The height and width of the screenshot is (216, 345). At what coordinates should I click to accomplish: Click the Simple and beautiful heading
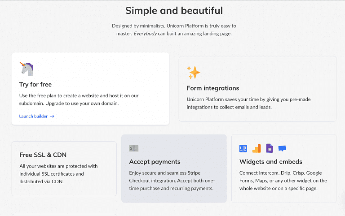(x=174, y=11)
